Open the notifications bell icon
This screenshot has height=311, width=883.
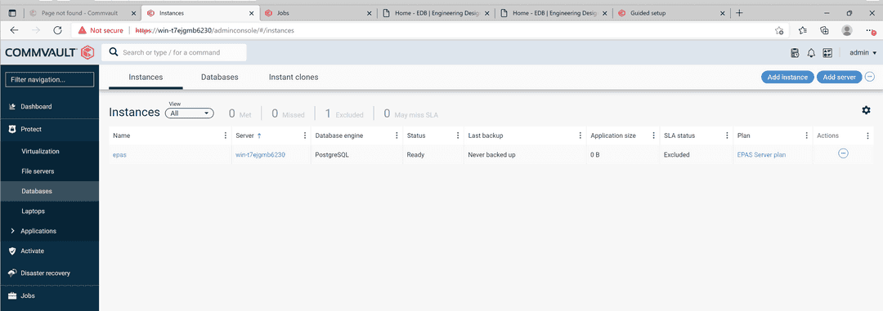811,53
